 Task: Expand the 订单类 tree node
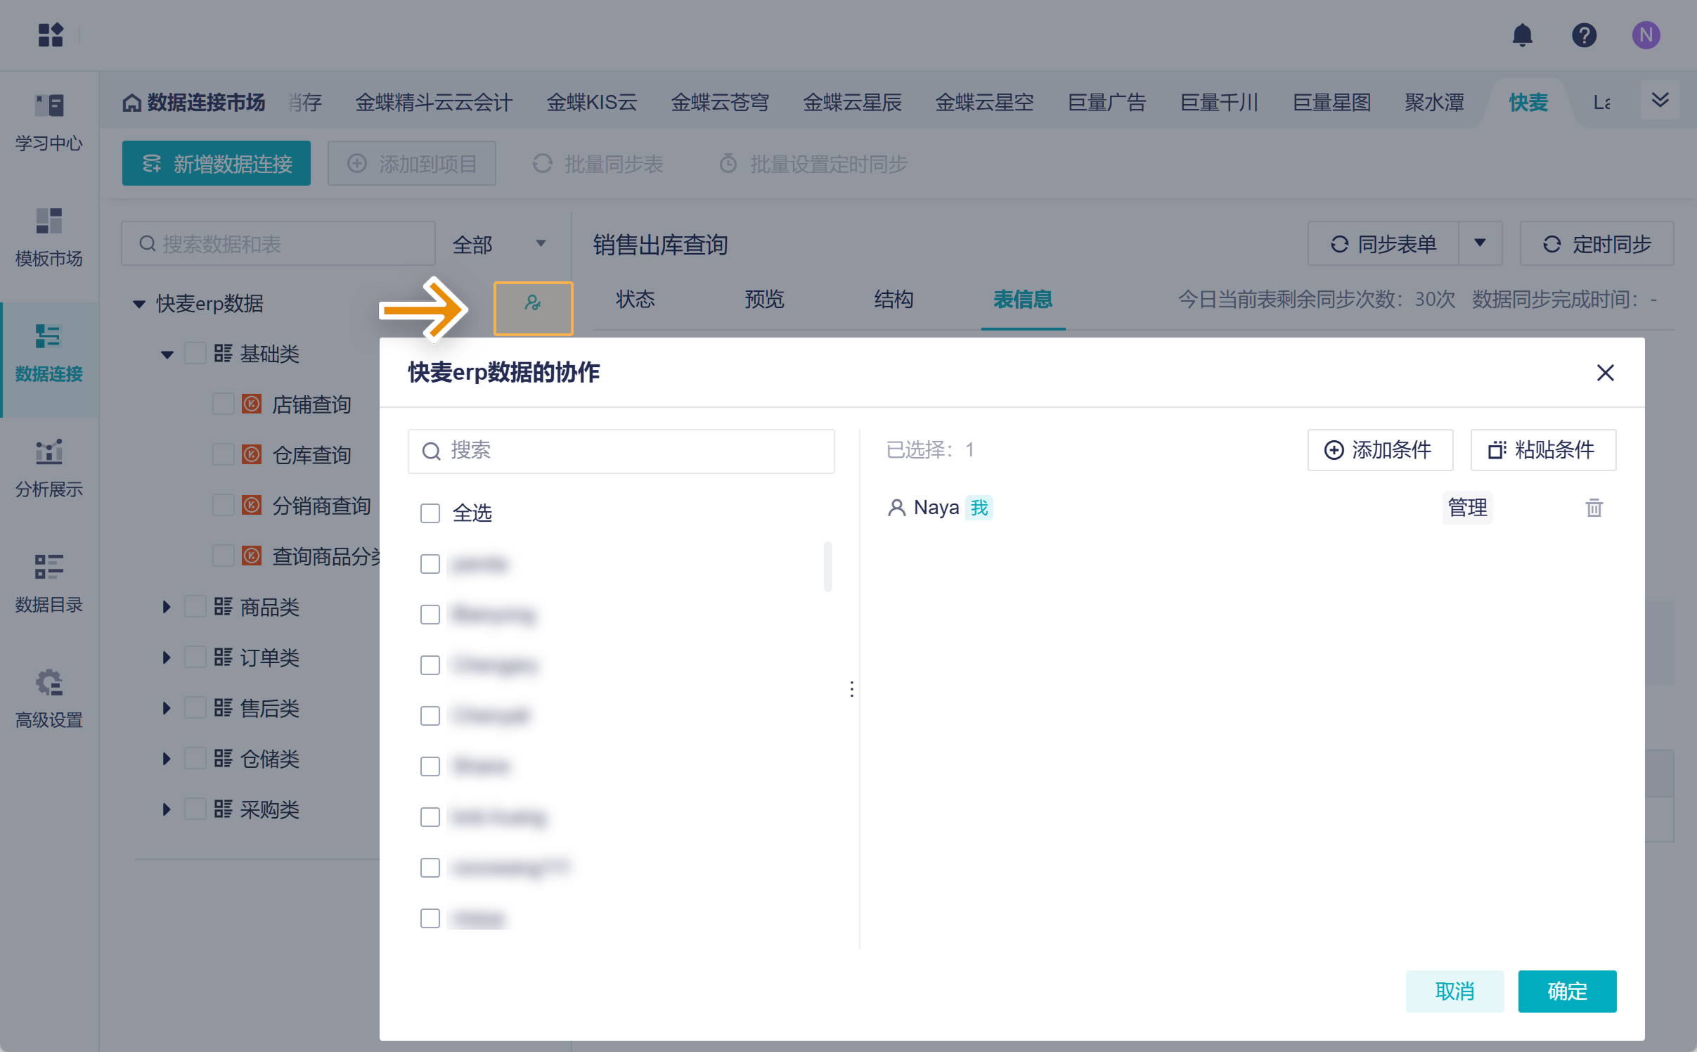(x=167, y=657)
